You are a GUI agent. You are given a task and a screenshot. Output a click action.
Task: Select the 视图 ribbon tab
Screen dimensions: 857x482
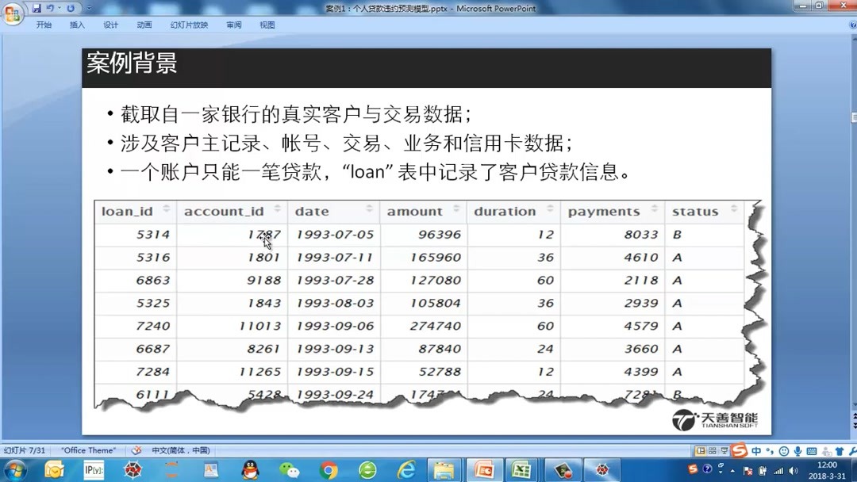point(267,25)
